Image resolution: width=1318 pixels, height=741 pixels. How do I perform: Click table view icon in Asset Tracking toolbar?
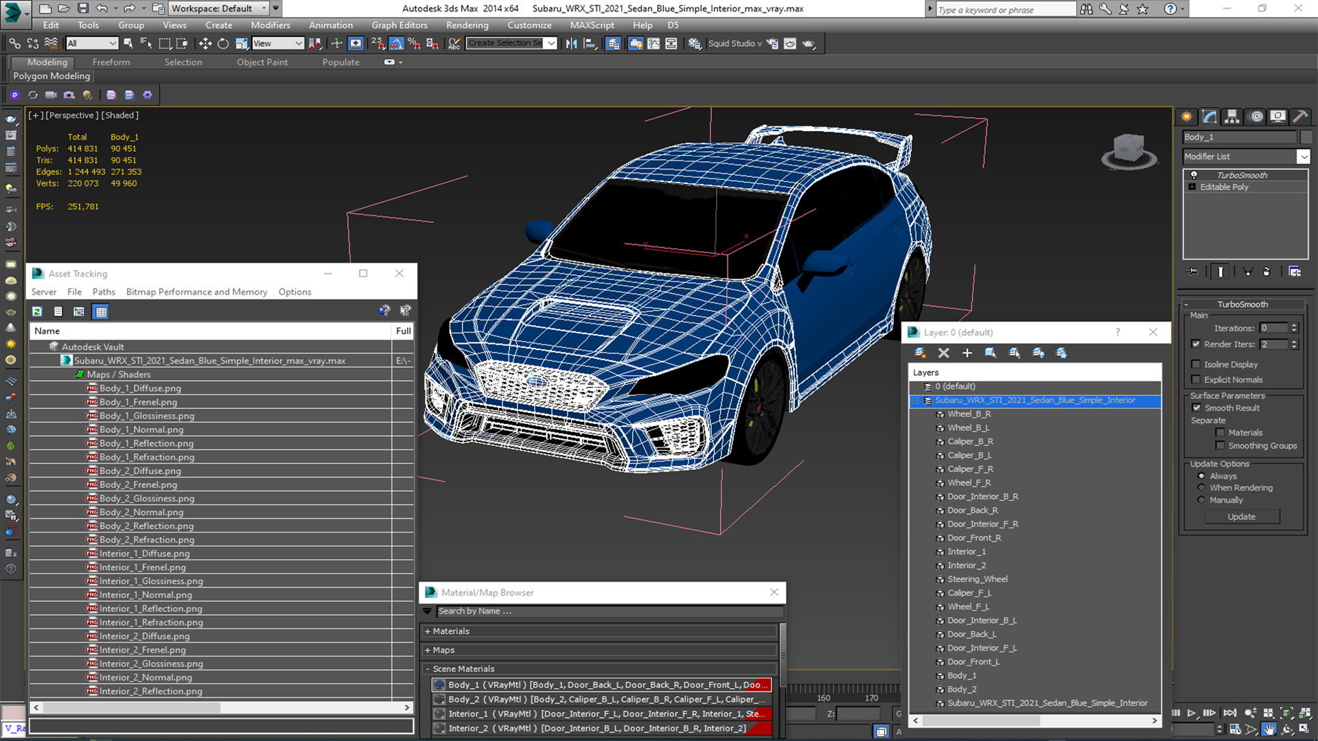pos(101,311)
